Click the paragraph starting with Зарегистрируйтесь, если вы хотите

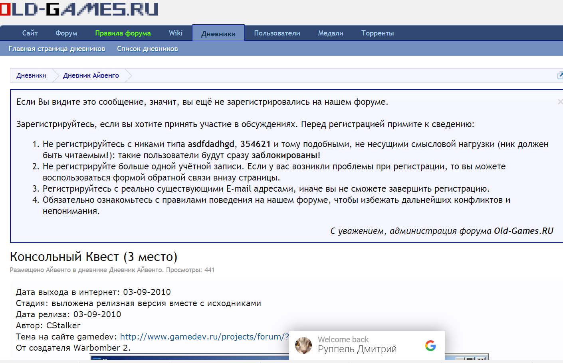coord(245,124)
